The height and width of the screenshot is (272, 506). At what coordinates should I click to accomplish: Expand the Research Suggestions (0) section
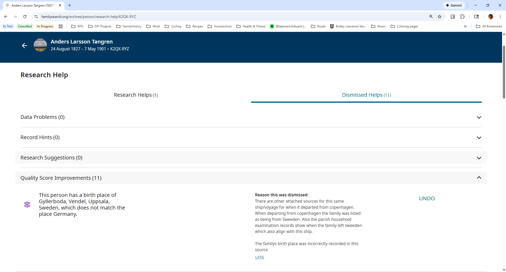tap(251, 158)
